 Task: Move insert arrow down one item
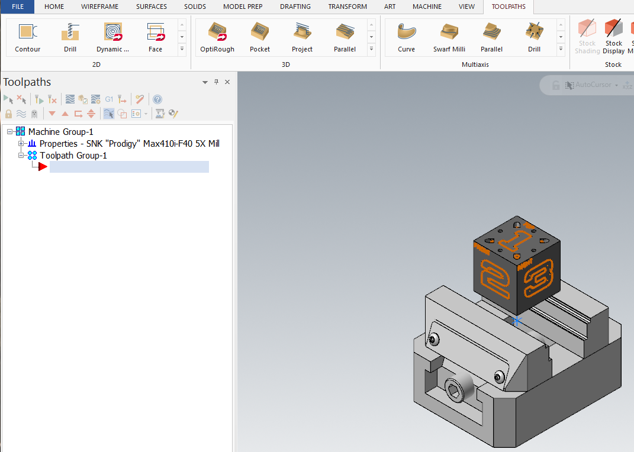coord(52,114)
